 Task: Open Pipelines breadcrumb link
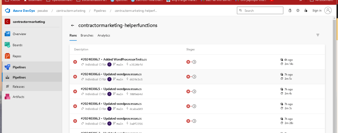pyautogui.click(x=100, y=11)
